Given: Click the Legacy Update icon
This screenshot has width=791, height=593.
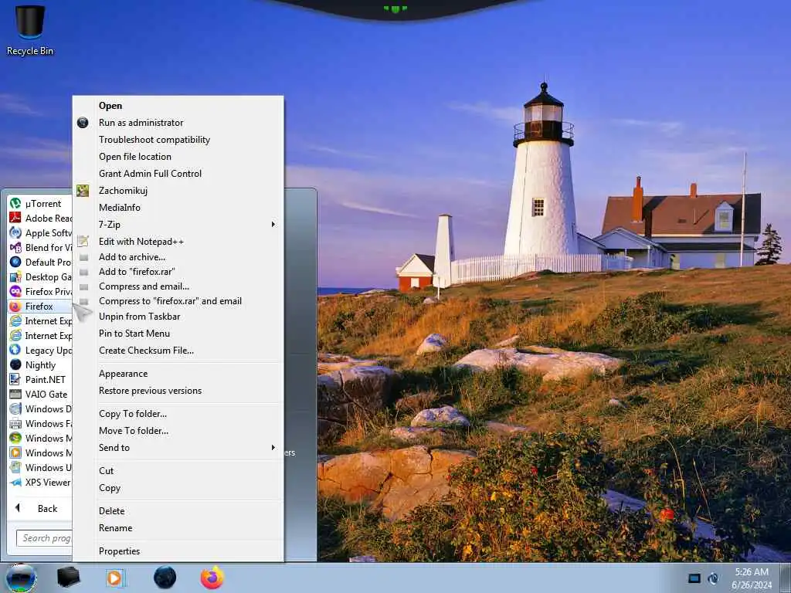Looking at the screenshot, I should (15, 350).
